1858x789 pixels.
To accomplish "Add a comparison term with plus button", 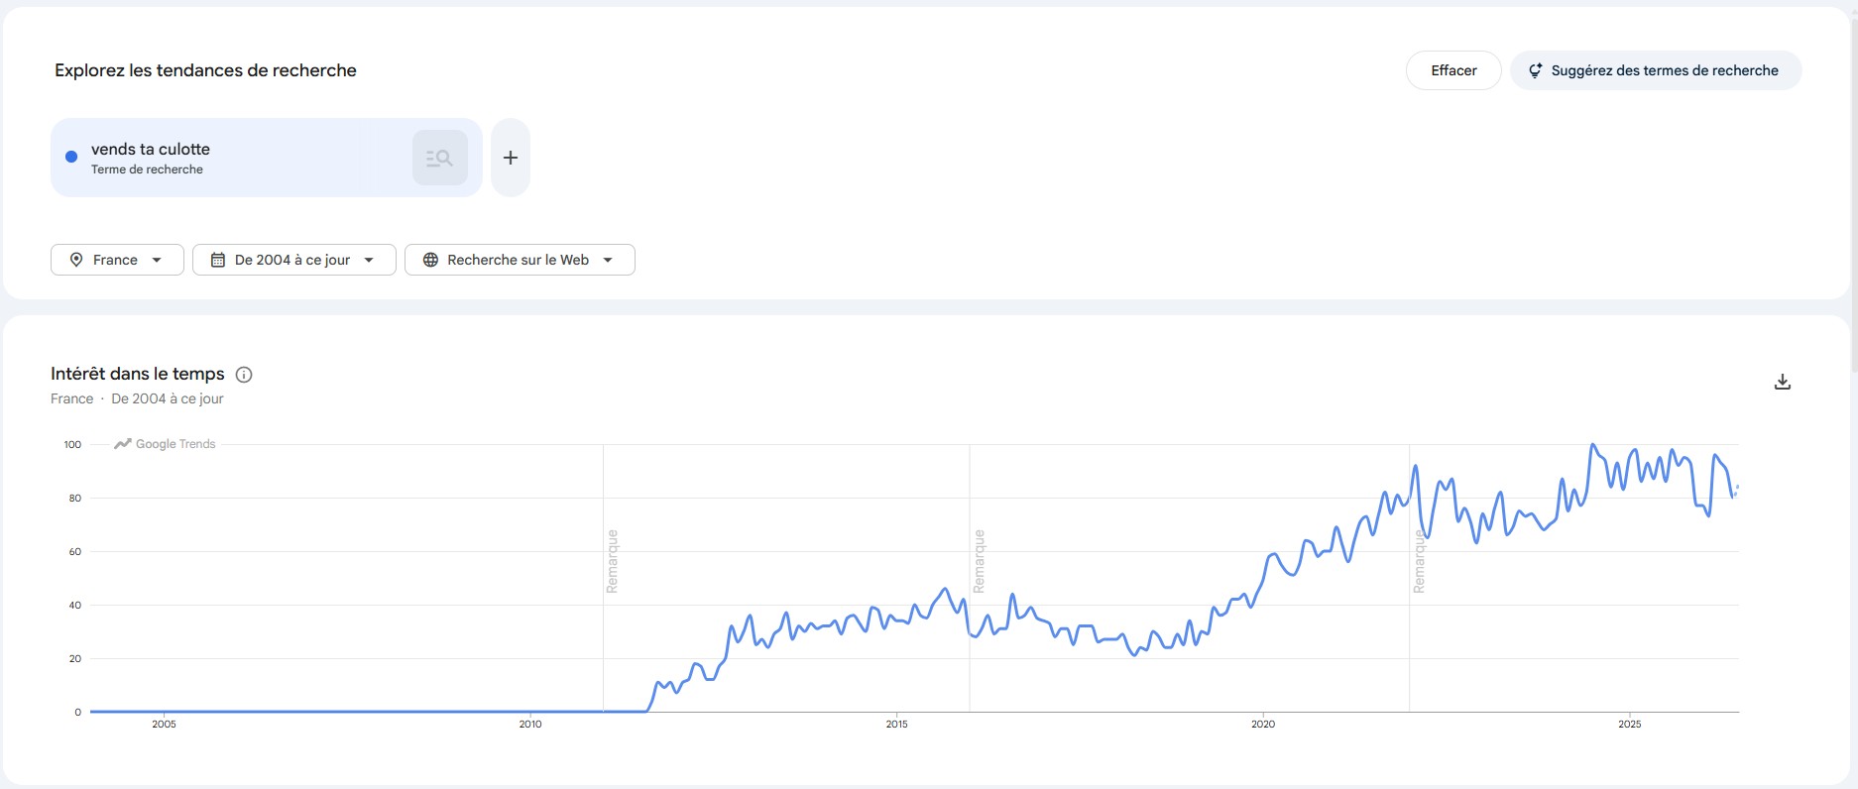I will click(511, 158).
